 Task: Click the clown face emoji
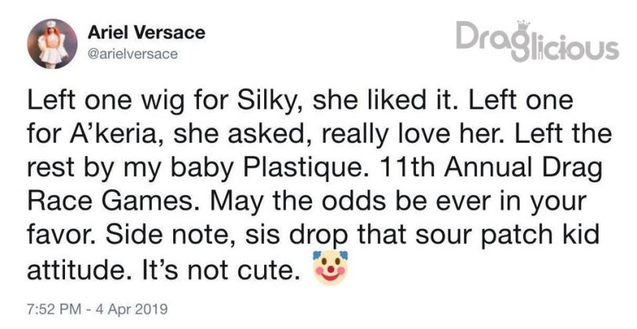[330, 267]
